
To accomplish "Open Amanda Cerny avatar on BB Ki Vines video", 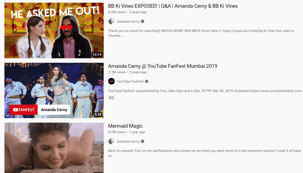I will (x=111, y=21).
